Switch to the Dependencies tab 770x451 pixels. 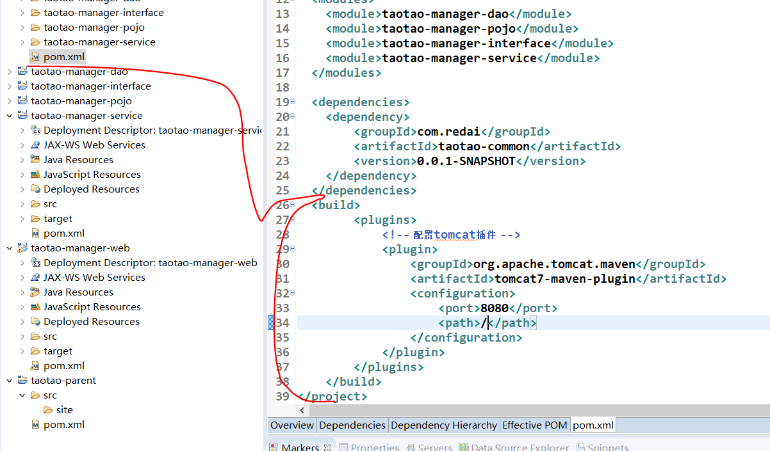pos(352,425)
